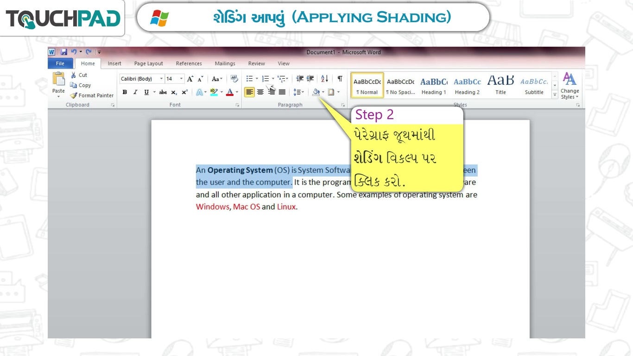Open the Line Spacing menu

pos(298,92)
